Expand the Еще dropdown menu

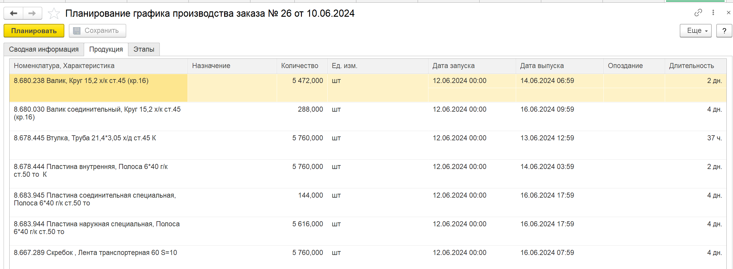pos(696,31)
